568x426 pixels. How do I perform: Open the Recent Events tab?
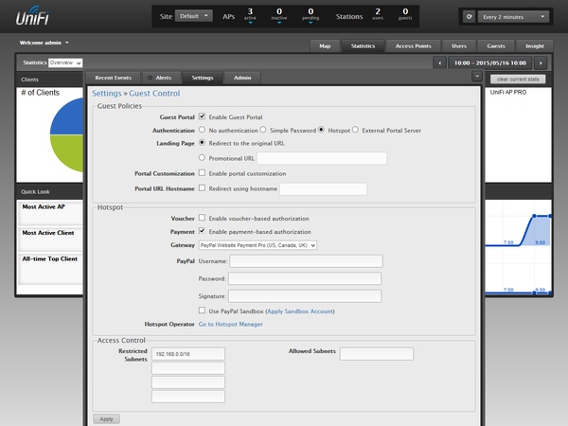(113, 77)
